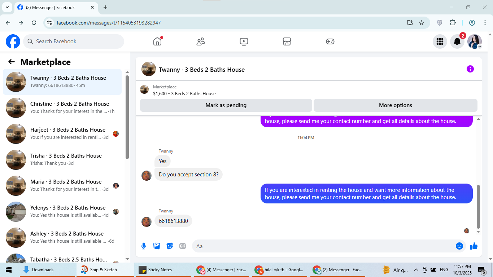Choose a GIF icon

click(x=183, y=246)
